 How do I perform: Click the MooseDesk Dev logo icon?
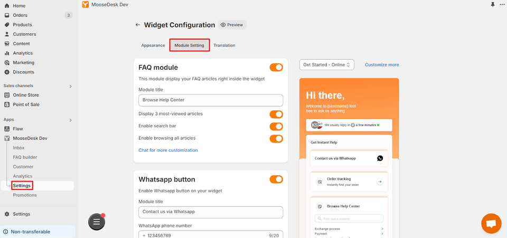(x=86, y=5)
